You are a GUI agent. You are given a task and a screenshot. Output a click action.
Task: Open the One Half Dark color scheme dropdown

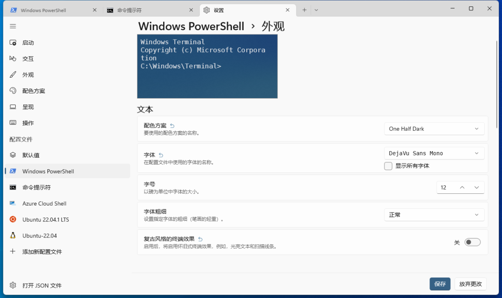pos(434,129)
